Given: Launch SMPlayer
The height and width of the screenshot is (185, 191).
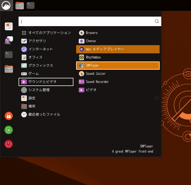Looking at the screenshot, I should (x=118, y=66).
